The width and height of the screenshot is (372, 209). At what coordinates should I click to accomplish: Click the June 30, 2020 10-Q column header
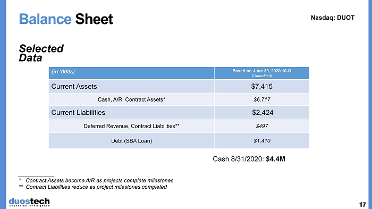pyautogui.click(x=261, y=73)
